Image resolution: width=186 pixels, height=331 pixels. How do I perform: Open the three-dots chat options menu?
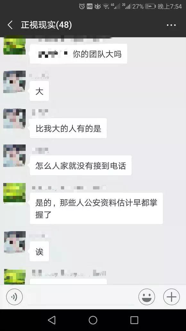171,25
